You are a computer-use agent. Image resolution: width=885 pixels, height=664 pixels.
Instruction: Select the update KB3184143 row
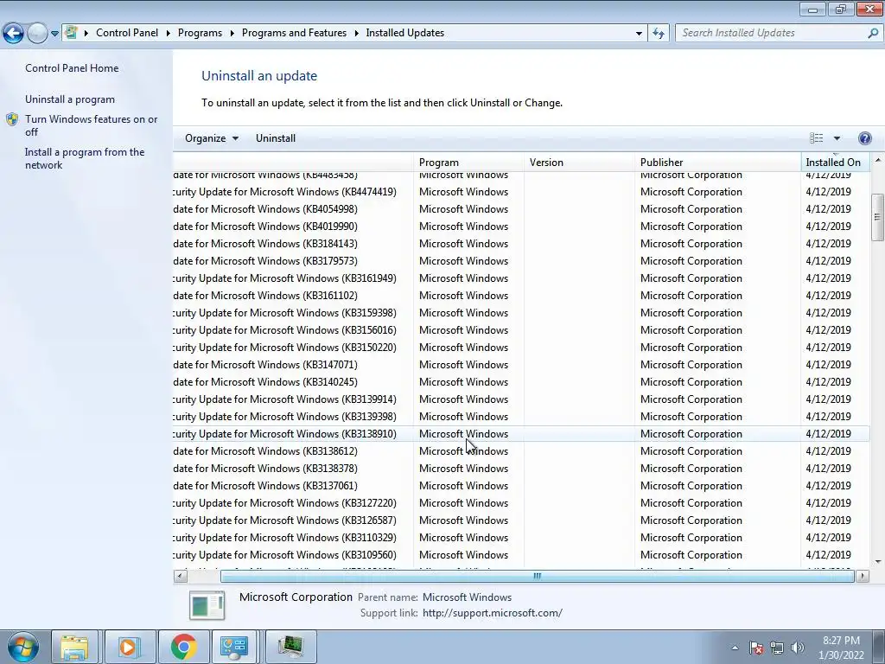(x=521, y=244)
